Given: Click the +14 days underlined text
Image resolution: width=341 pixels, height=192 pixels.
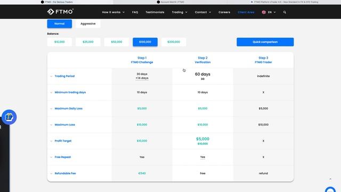Looking at the screenshot, I should [142, 78].
